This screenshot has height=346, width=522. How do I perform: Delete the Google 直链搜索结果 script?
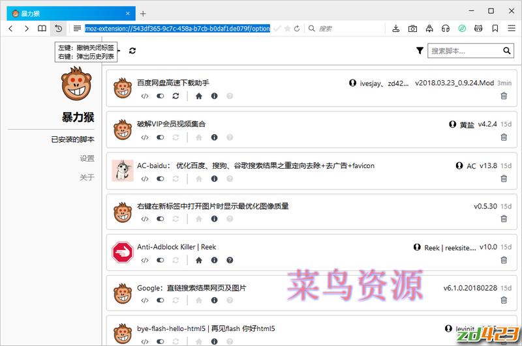tap(504, 300)
